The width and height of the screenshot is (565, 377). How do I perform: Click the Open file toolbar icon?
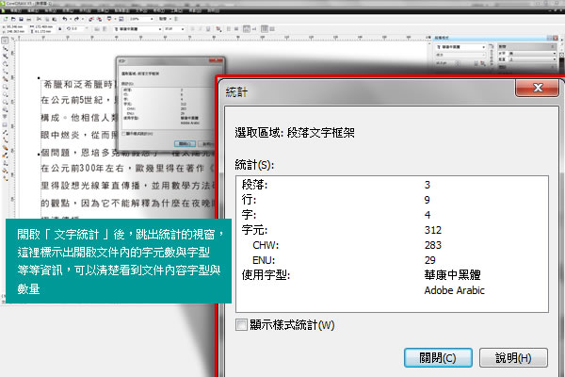(x=13, y=19)
